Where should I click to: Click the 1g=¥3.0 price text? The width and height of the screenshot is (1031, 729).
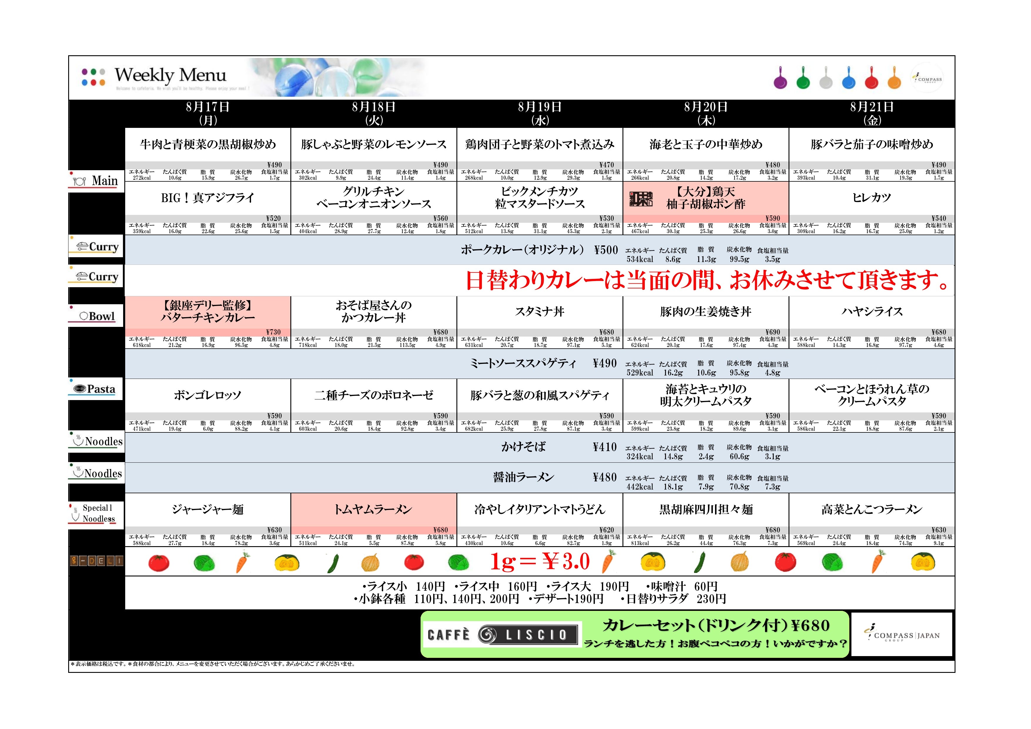(540, 561)
